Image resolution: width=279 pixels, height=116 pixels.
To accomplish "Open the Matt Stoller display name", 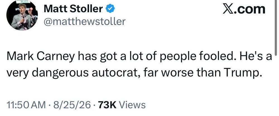I will pos(73,9).
